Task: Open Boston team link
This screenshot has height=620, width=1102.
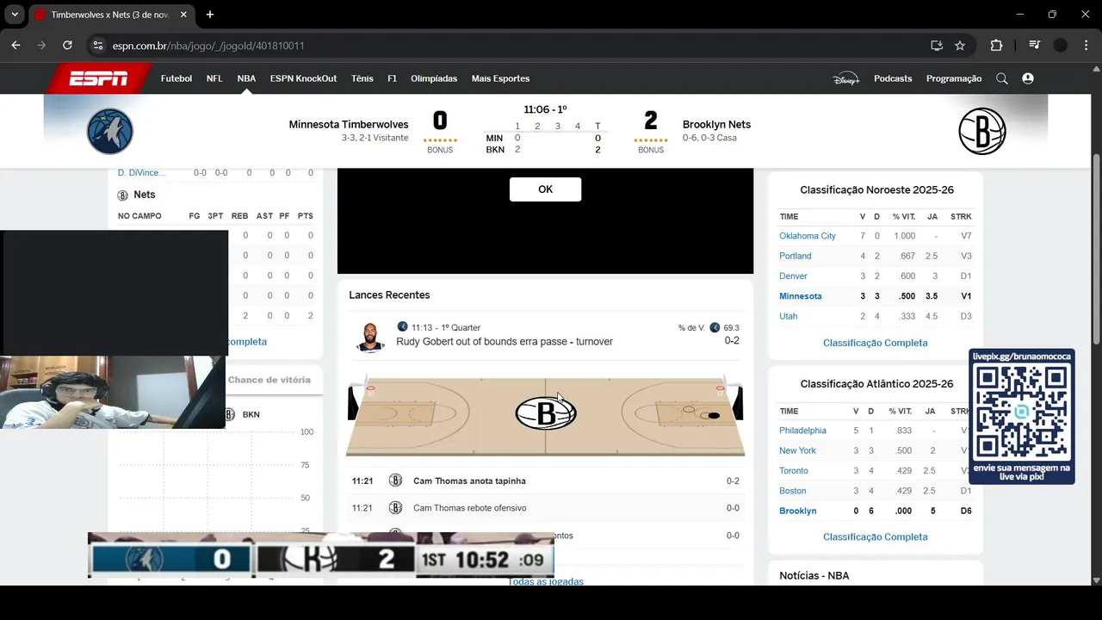Action: point(793,491)
